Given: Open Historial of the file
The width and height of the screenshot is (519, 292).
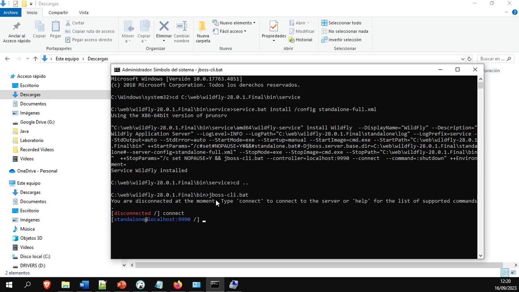Looking at the screenshot, I should click(x=300, y=40).
